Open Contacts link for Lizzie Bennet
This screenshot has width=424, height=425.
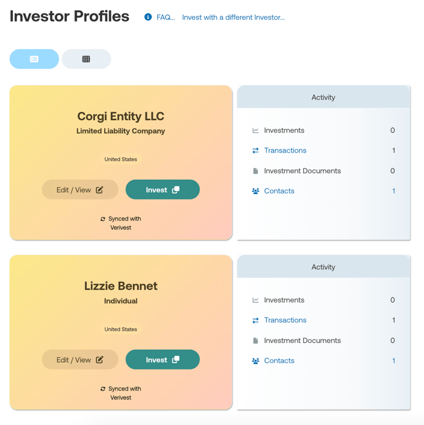point(279,361)
